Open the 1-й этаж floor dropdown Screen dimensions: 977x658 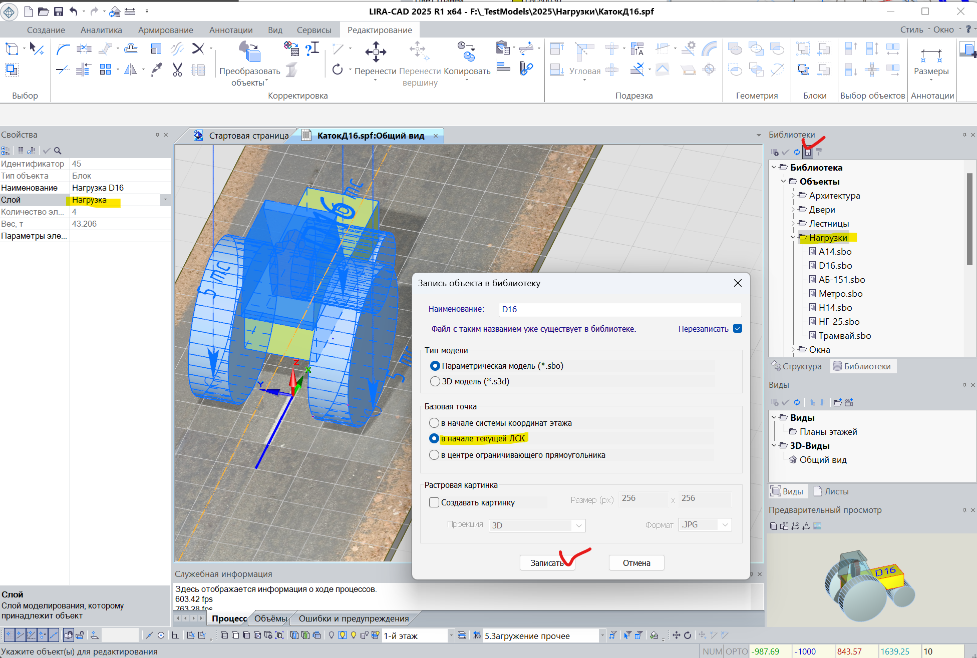451,635
